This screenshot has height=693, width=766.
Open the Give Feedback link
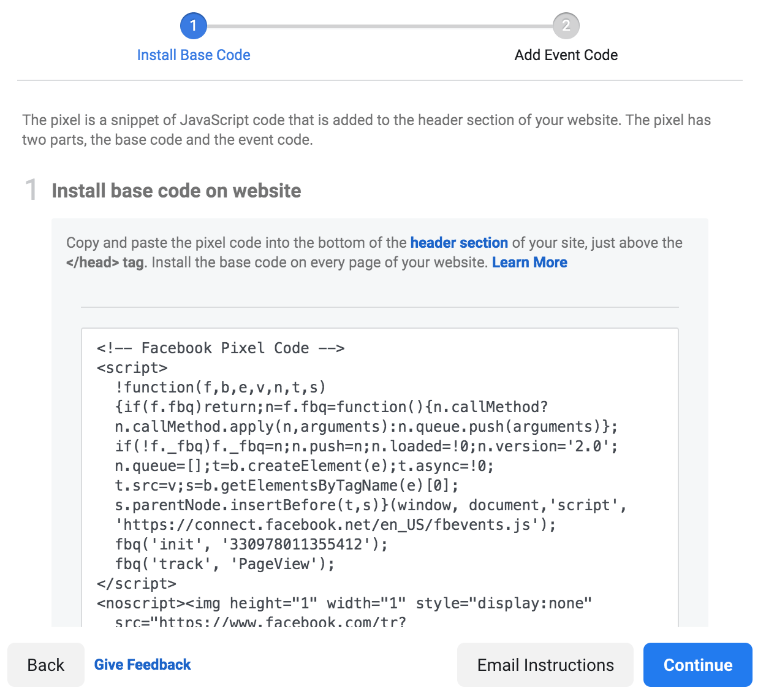[142, 664]
